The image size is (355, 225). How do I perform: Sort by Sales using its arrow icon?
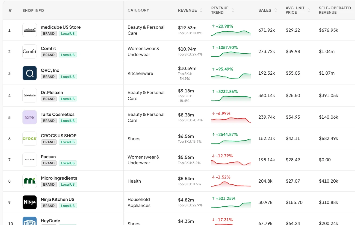tap(276, 10)
